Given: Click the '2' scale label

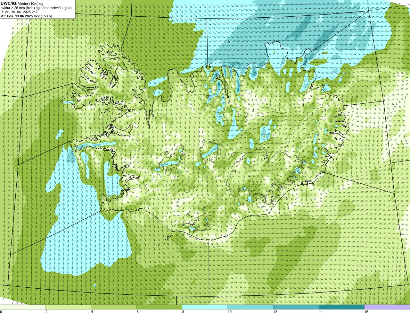Looking at the screenshot, I should click(x=47, y=312).
